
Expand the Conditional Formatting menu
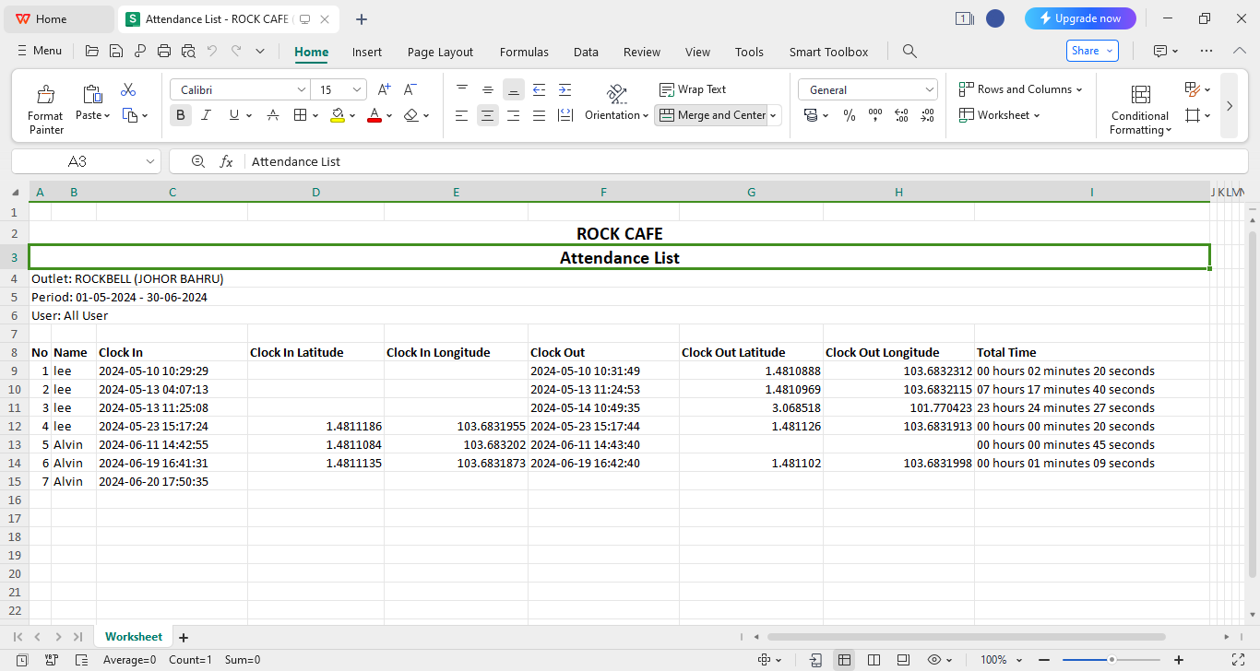point(1140,109)
